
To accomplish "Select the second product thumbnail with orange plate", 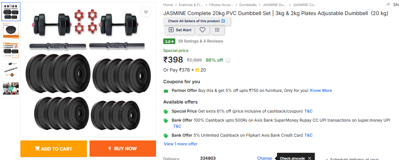I will click(x=11, y=31).
